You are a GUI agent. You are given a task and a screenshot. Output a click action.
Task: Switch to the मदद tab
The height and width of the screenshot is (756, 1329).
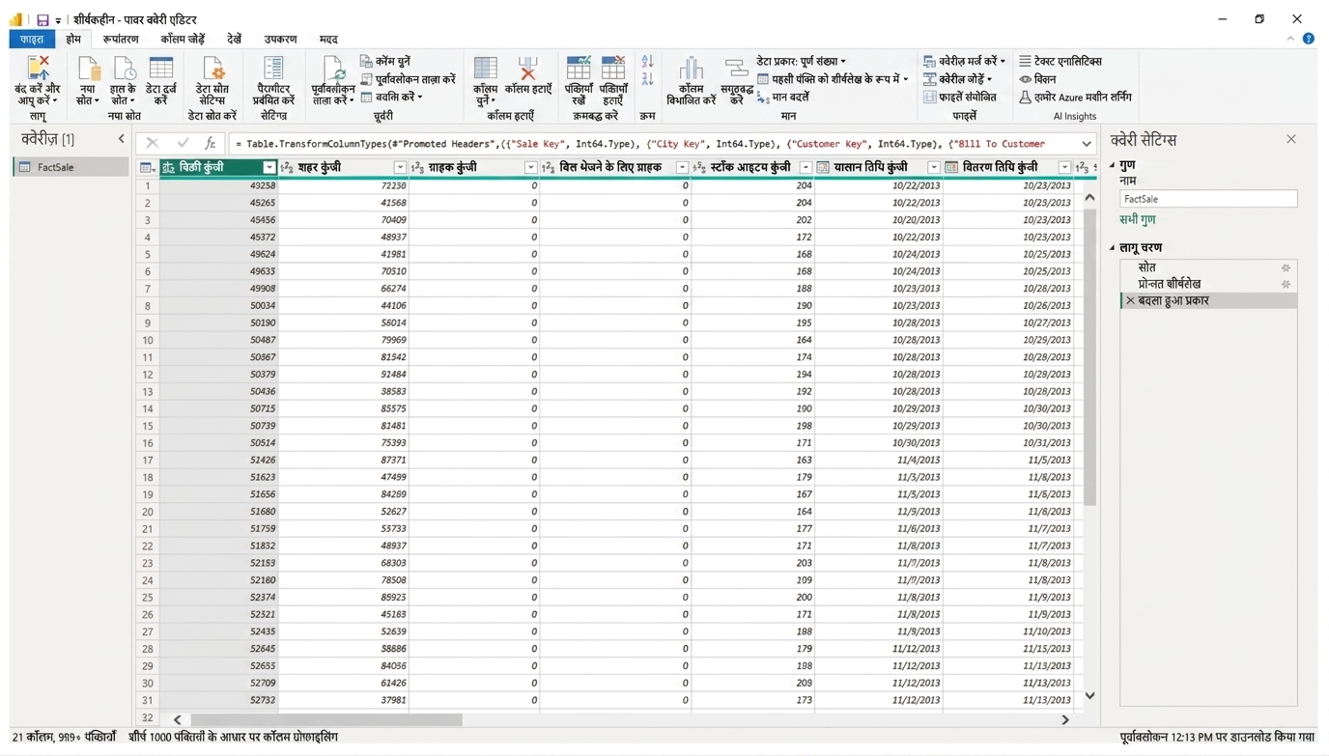tap(328, 39)
